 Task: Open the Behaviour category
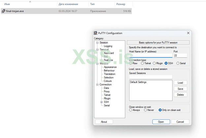(x=109, y=70)
